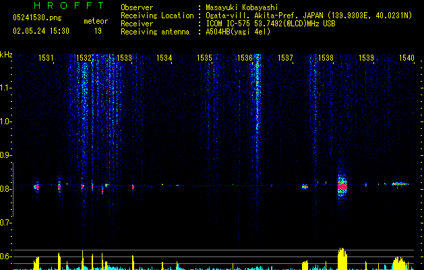Image resolution: width=424 pixels, height=270 pixels.
Task: Click the 1537 time marker
Action: click(x=285, y=57)
